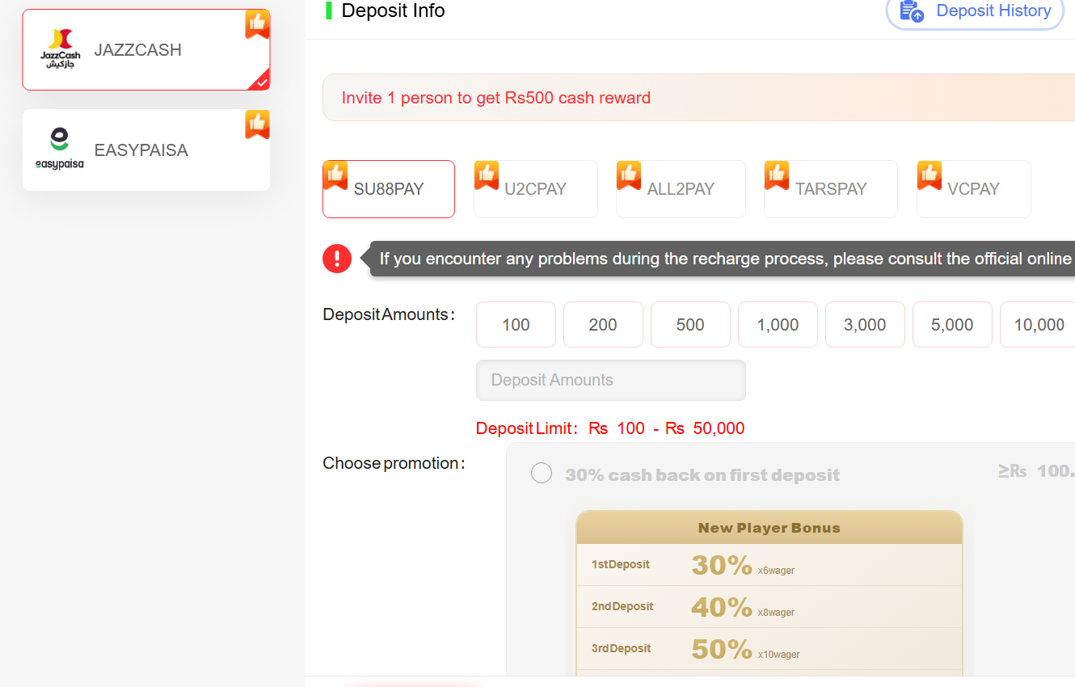Select 5,000 deposit amount
This screenshot has height=687, width=1075.
[x=952, y=325]
